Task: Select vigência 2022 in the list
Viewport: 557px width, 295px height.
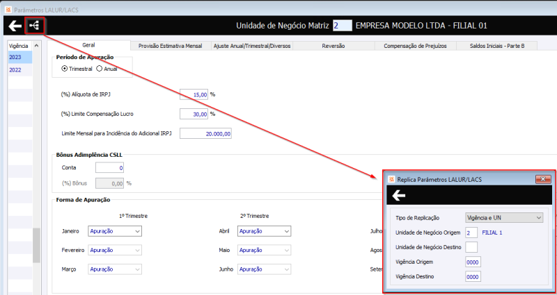Action: [20, 70]
